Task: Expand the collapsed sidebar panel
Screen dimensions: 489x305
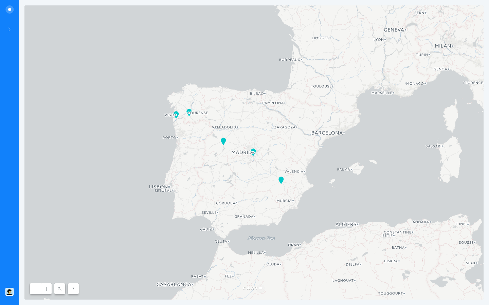Action: point(10,29)
